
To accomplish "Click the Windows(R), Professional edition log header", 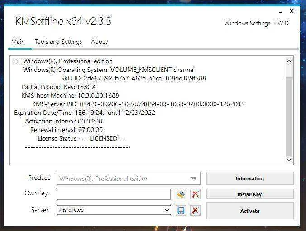I will 62,61.
